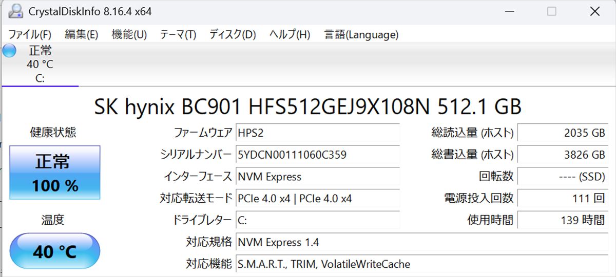The height and width of the screenshot is (277, 616).
Task: Select the C: disk tab showing 40 °C
Action: coord(40,65)
